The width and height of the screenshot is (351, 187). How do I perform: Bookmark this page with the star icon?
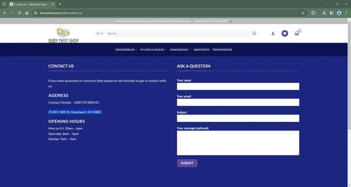click(303, 13)
